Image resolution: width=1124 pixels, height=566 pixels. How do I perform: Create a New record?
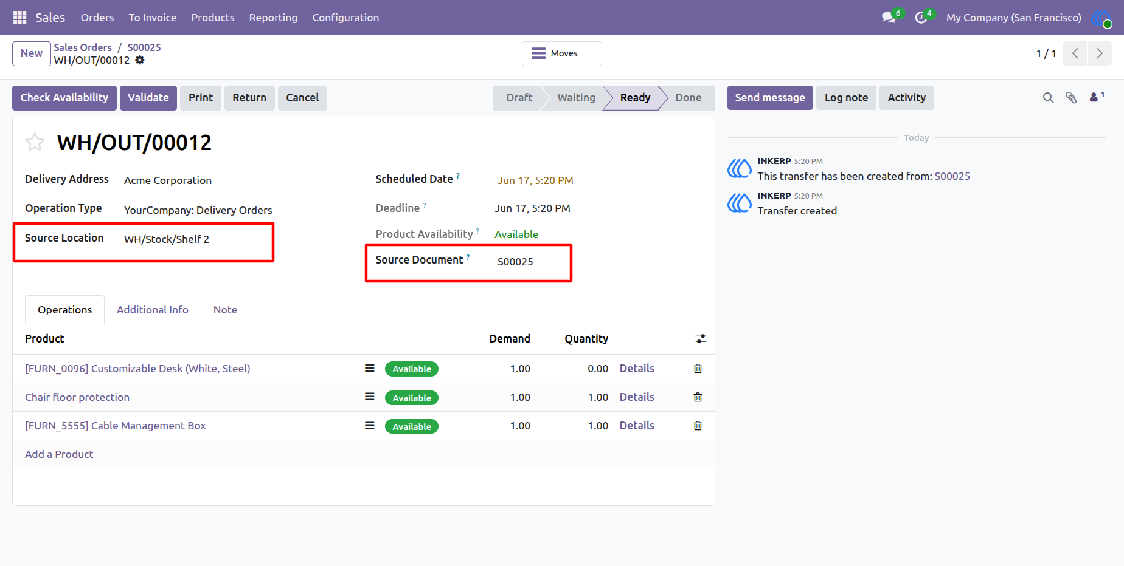pos(32,53)
